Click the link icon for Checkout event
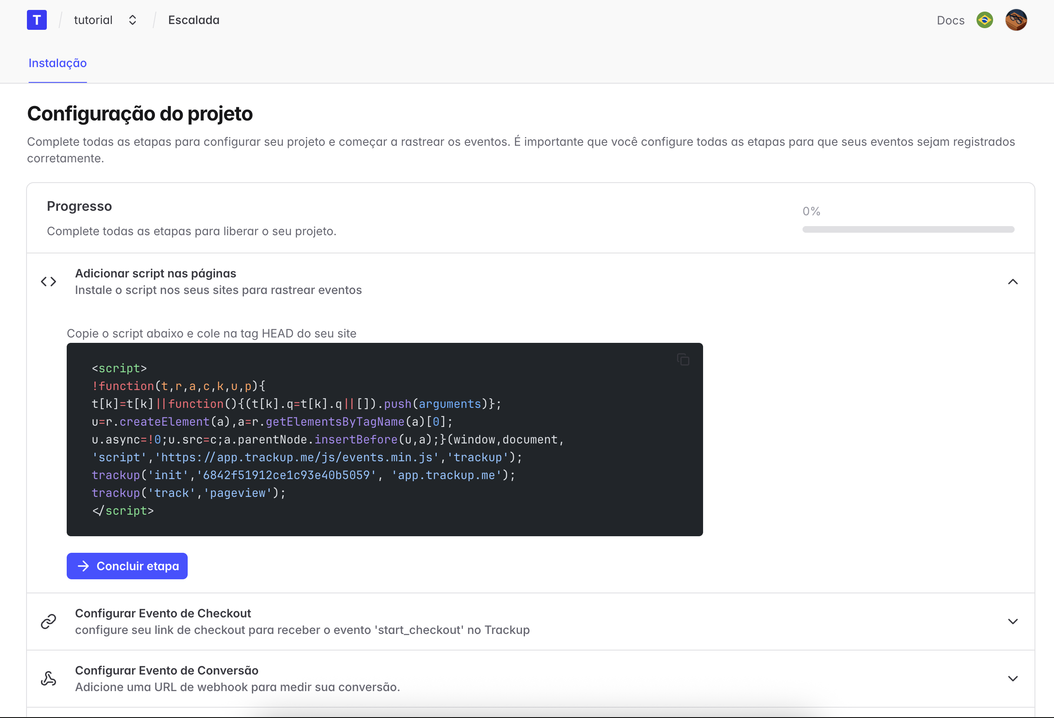Screen dimensions: 1054x718 [x=48, y=622]
